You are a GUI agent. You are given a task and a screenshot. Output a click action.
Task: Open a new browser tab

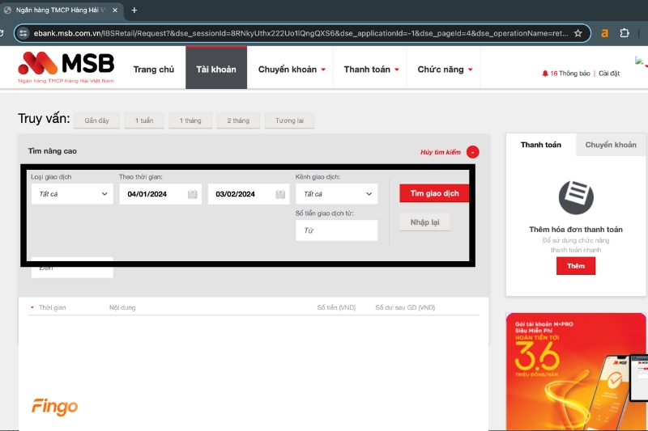point(134,11)
